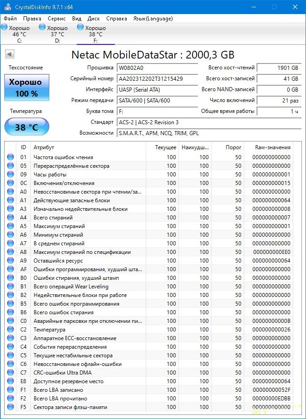Click status orb of attribute A3 row
The width and height of the screenshot is (306, 419).
[x=10, y=209]
